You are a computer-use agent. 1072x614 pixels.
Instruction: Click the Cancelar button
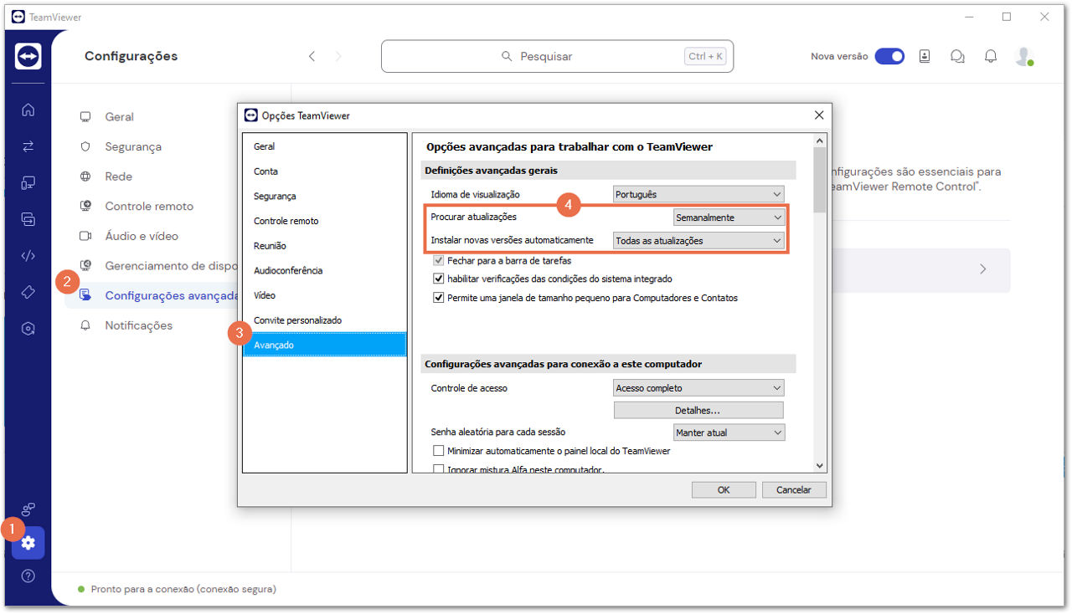[794, 489]
